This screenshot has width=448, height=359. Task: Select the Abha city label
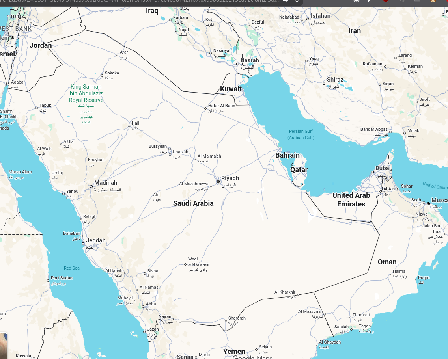pyautogui.click(x=151, y=304)
